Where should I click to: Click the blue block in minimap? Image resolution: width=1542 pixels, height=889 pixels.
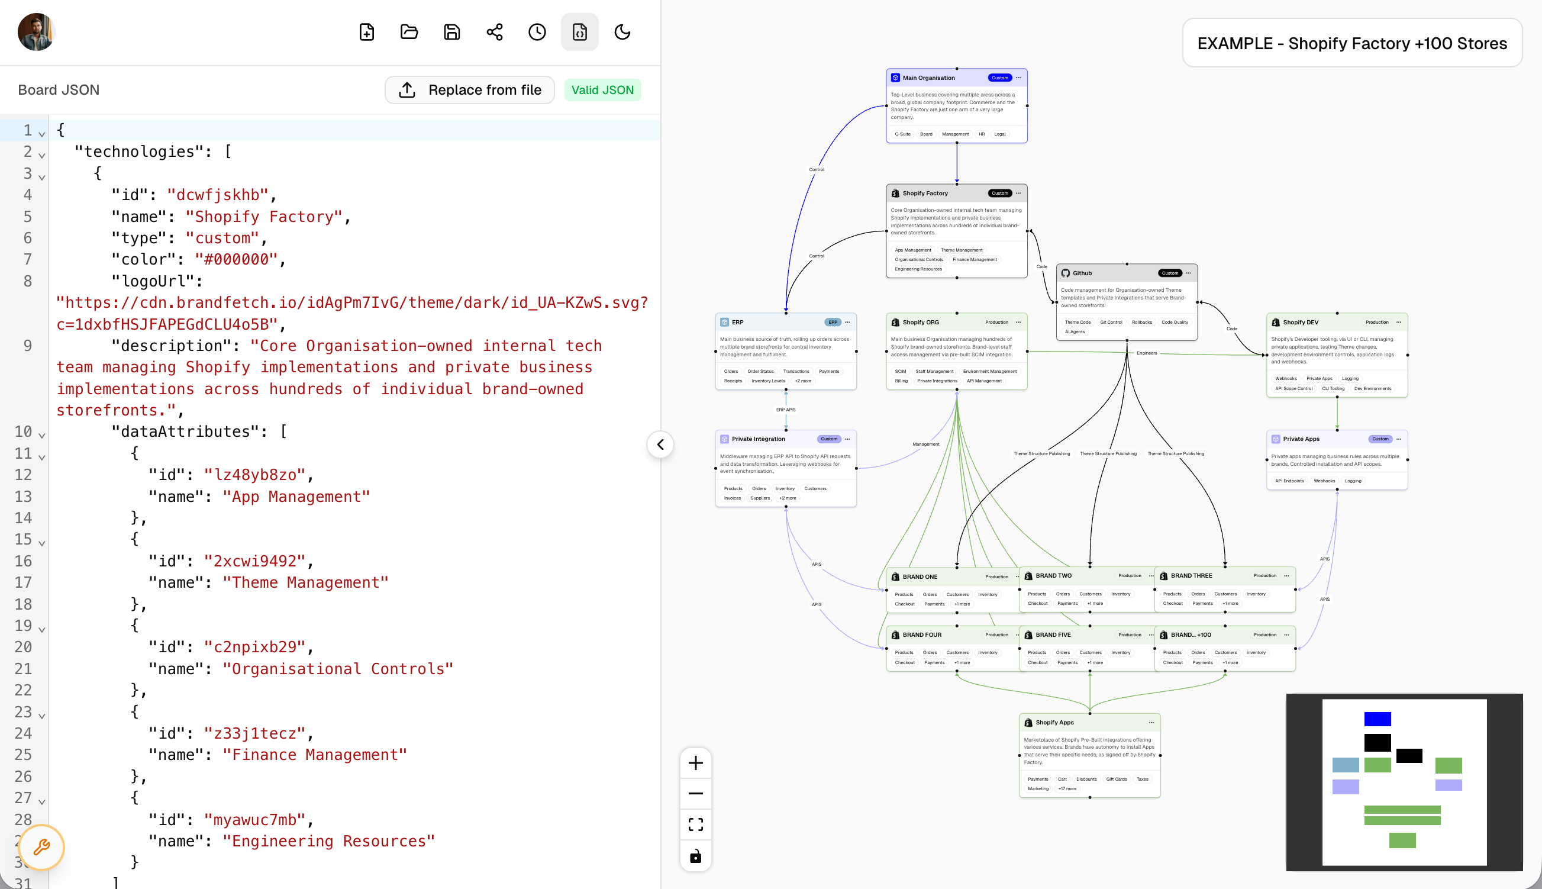[x=1378, y=719]
